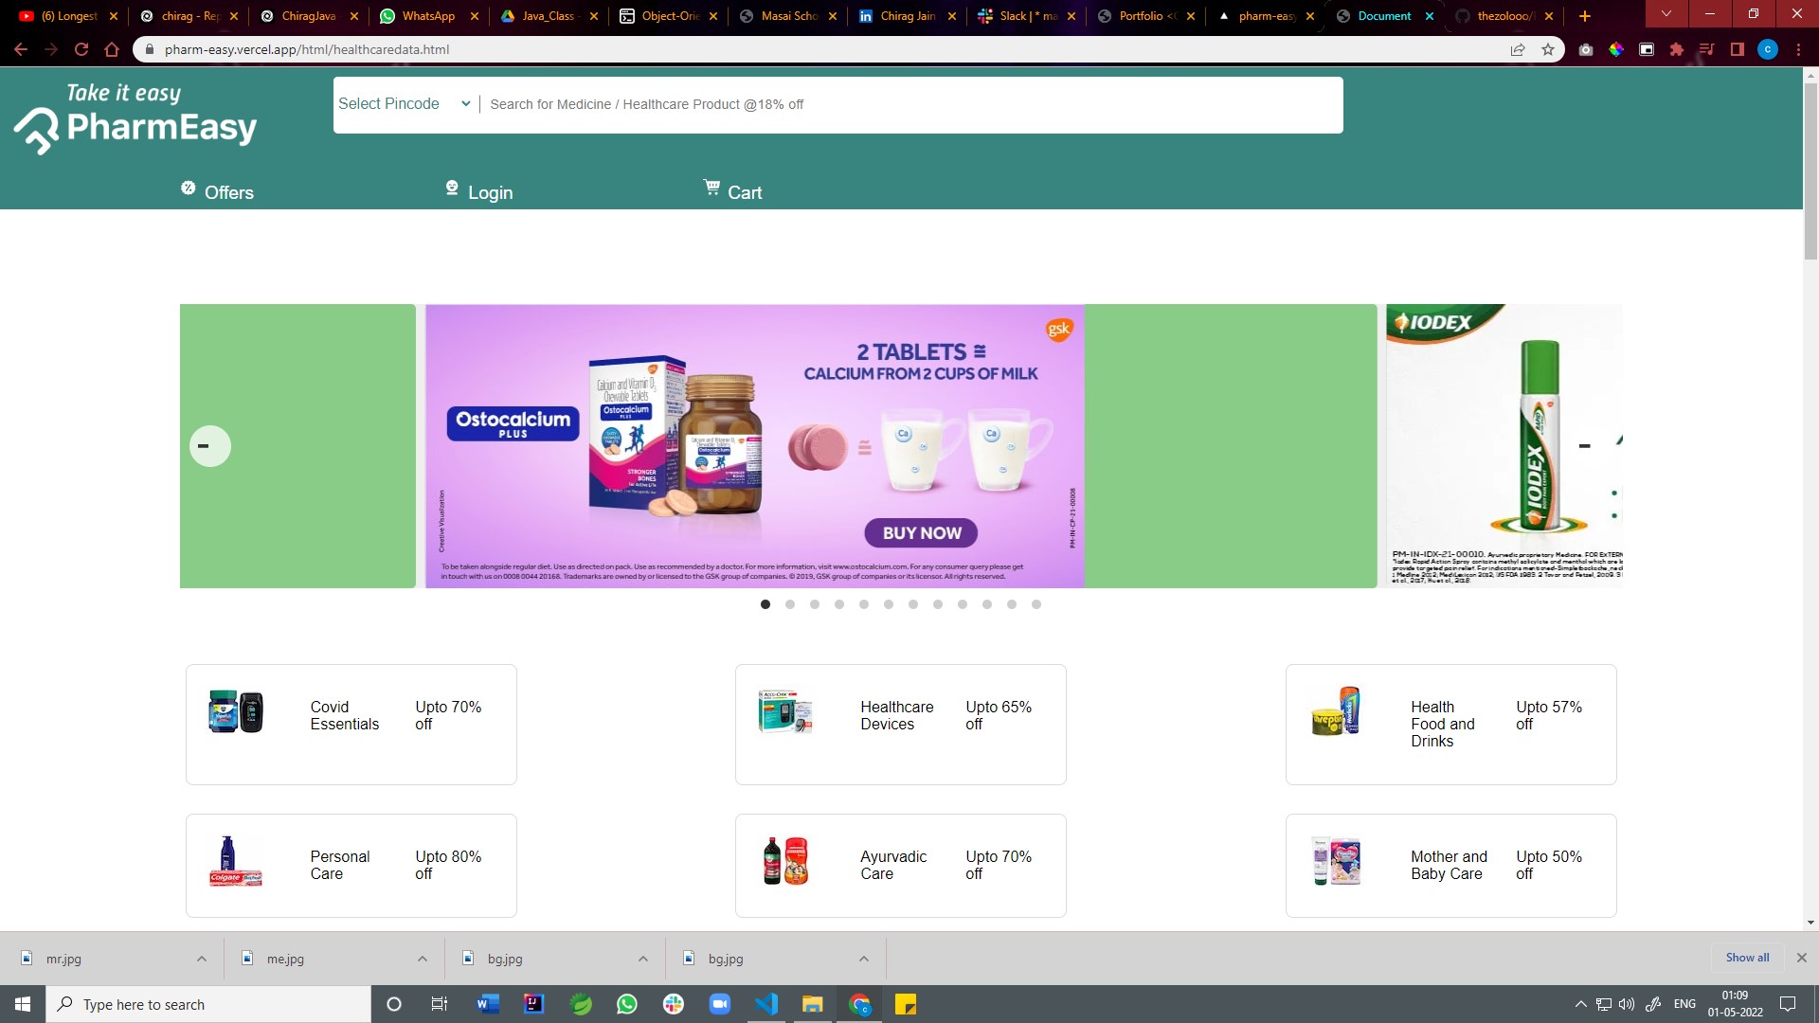Click the Offers badge icon
Viewport: 1819px width, 1023px height.
[188, 188]
